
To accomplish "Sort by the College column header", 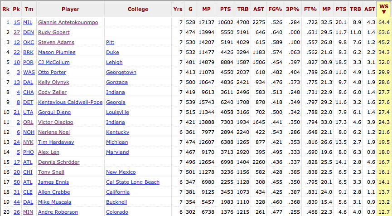I will tap(138, 9).
